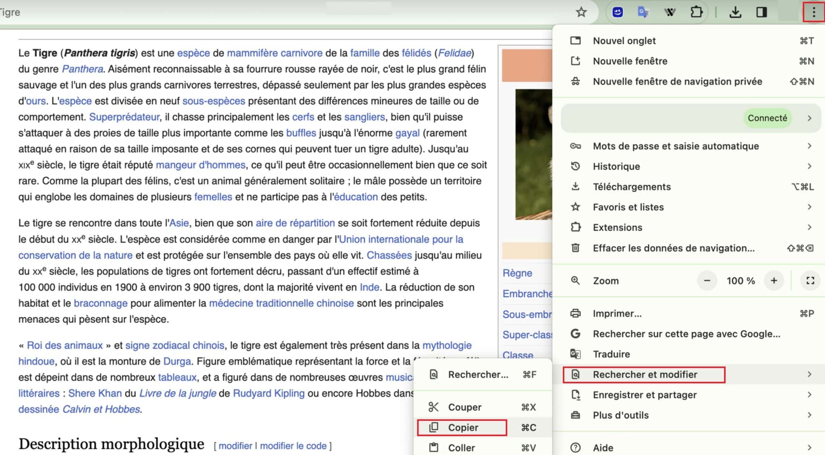825x455 pixels.
Task: Click the highlighted three-dot menu icon
Action: click(x=814, y=12)
